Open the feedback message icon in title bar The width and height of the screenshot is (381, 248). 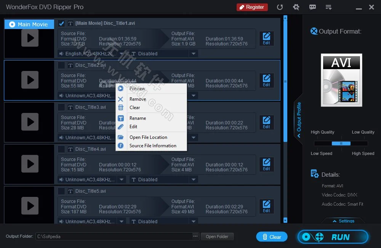(x=312, y=7)
